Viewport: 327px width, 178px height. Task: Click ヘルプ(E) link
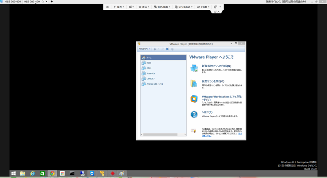tap(207, 112)
